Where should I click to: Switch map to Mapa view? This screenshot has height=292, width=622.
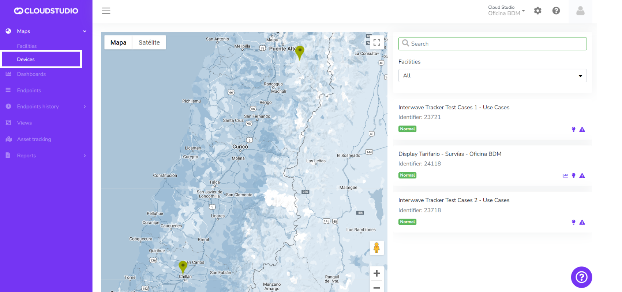tap(118, 42)
